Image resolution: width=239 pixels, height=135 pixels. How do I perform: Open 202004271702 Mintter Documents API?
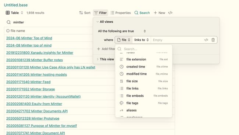(x=37, y=111)
